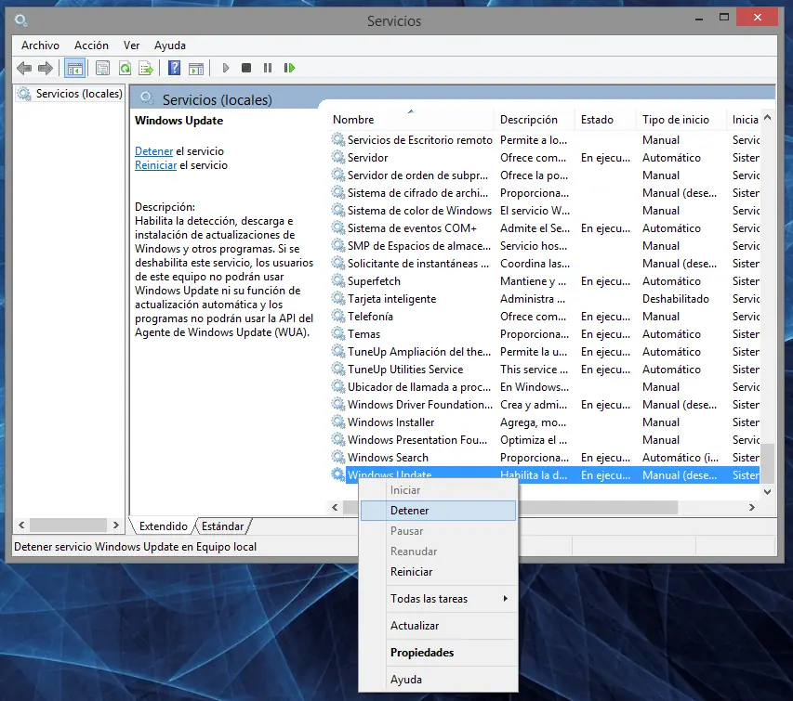Select the Windows Driver Foundation row

coord(544,405)
